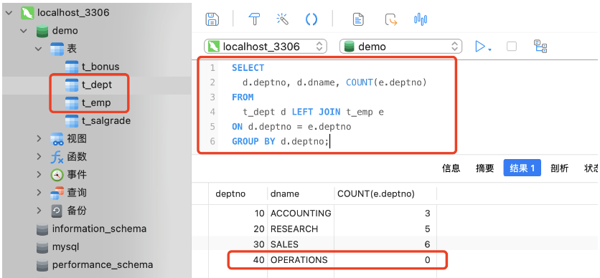Select the information_schema database

91,229
